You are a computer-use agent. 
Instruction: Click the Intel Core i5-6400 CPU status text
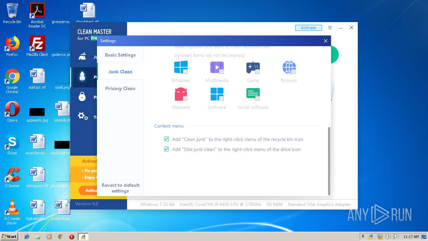tap(220, 204)
